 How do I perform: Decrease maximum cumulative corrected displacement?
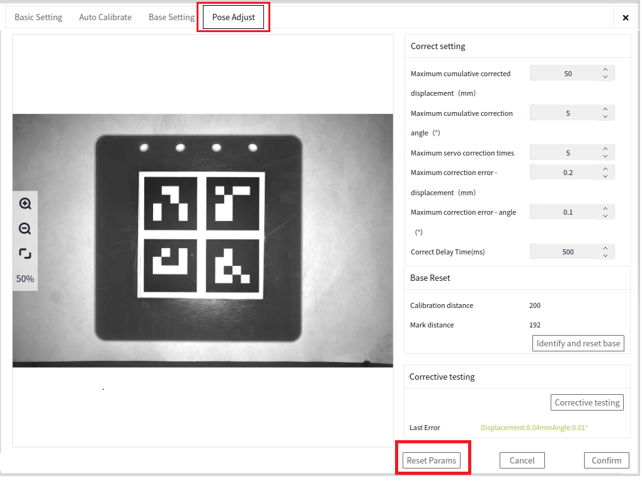pyautogui.click(x=605, y=77)
